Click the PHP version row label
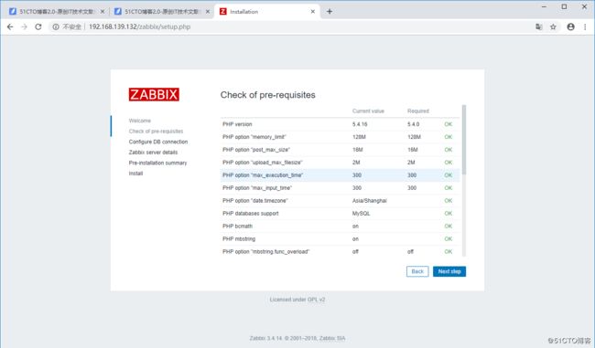Viewport: 595px width, 348px height. (x=237, y=124)
